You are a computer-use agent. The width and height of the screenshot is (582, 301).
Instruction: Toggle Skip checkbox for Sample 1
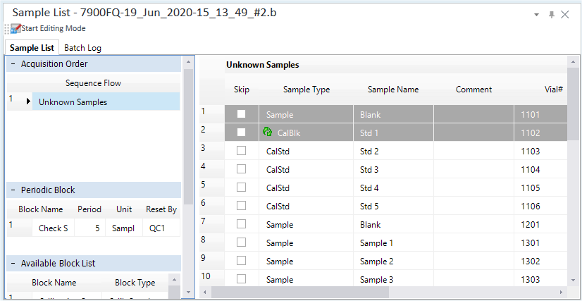point(241,242)
